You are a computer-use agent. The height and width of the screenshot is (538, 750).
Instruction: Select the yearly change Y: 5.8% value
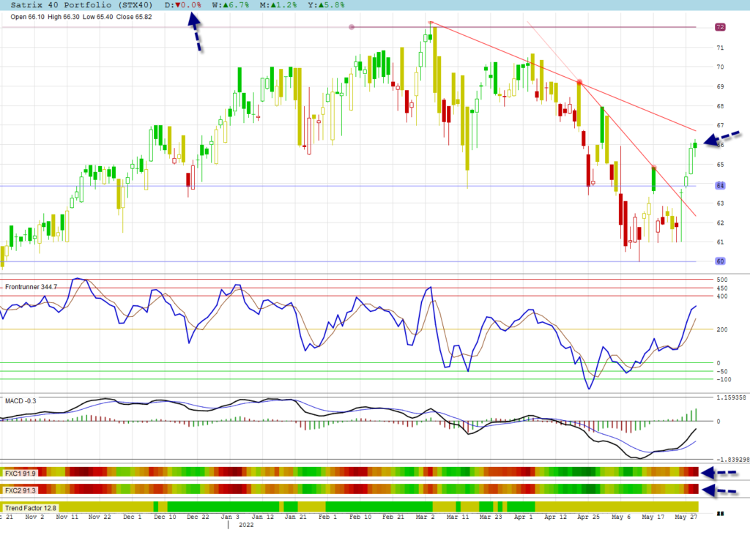(x=326, y=5)
